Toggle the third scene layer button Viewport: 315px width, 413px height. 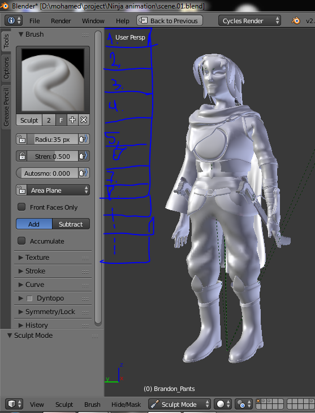point(269,401)
